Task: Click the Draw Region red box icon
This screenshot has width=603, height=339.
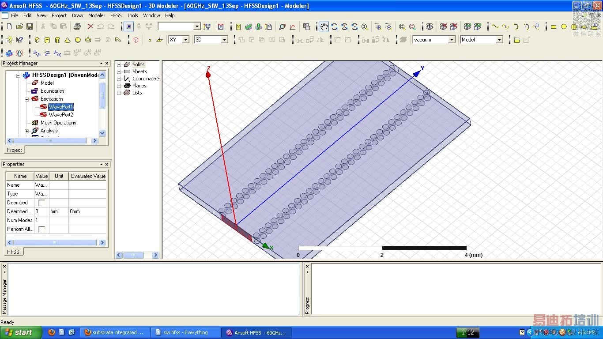Action: (x=136, y=40)
